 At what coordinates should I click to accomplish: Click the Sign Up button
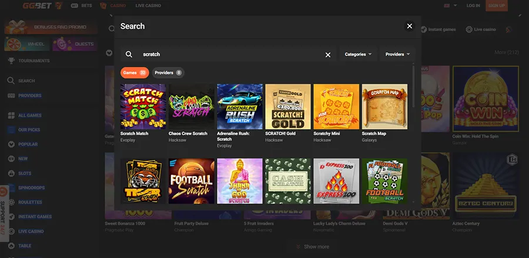point(497,6)
